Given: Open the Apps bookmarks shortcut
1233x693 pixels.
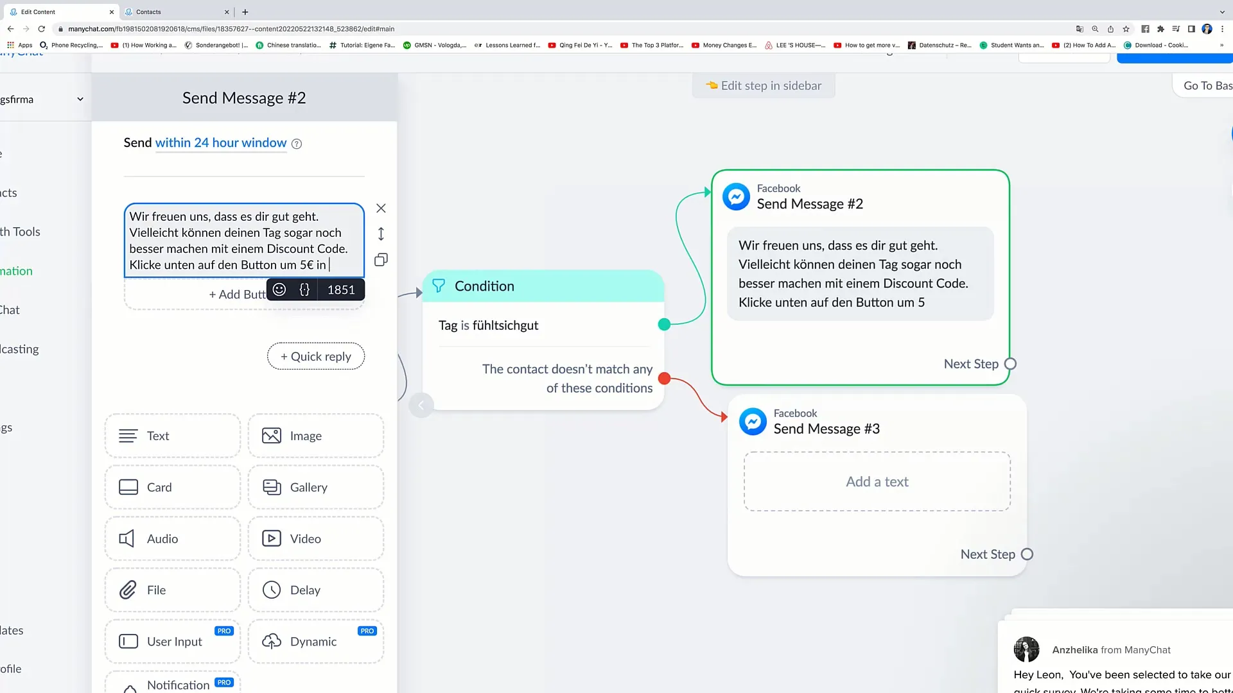Looking at the screenshot, I should tap(19, 45).
